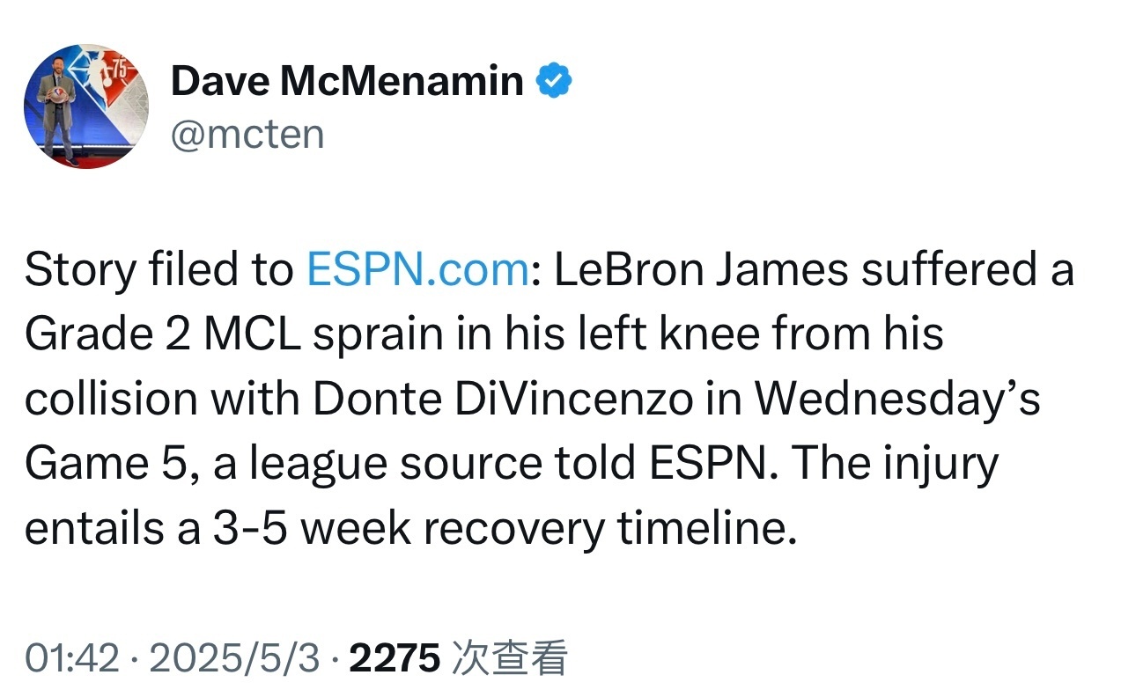The width and height of the screenshot is (1136, 697).
Task: Click "3-5 week recovery timeline" text
Action: coord(498,529)
